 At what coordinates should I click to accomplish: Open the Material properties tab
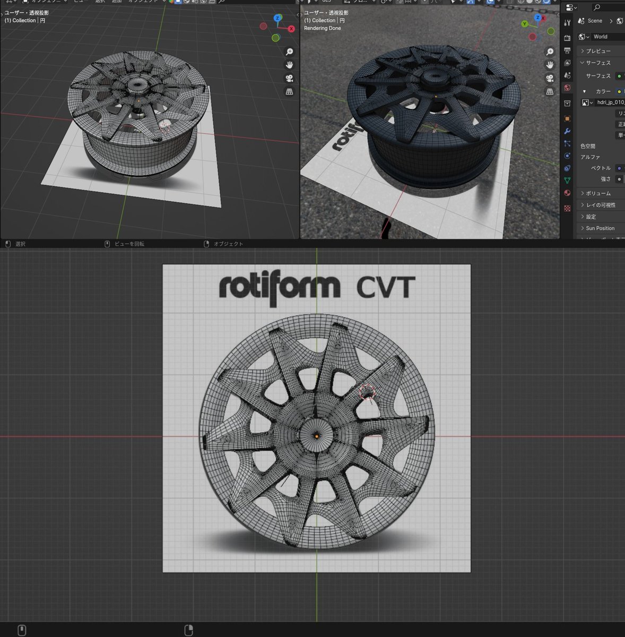click(x=567, y=193)
